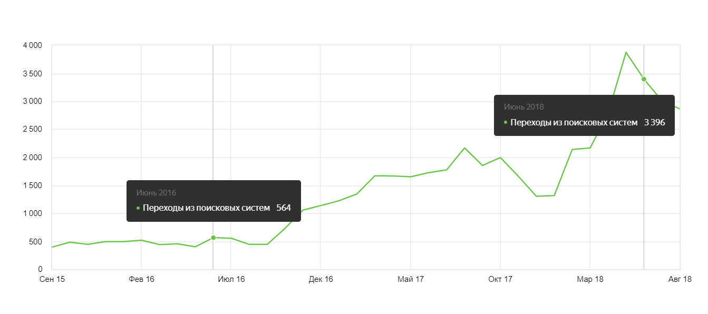Click the green dot in June 2018 tooltip

pos(506,122)
